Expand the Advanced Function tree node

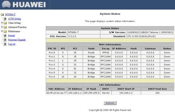tap(2, 27)
